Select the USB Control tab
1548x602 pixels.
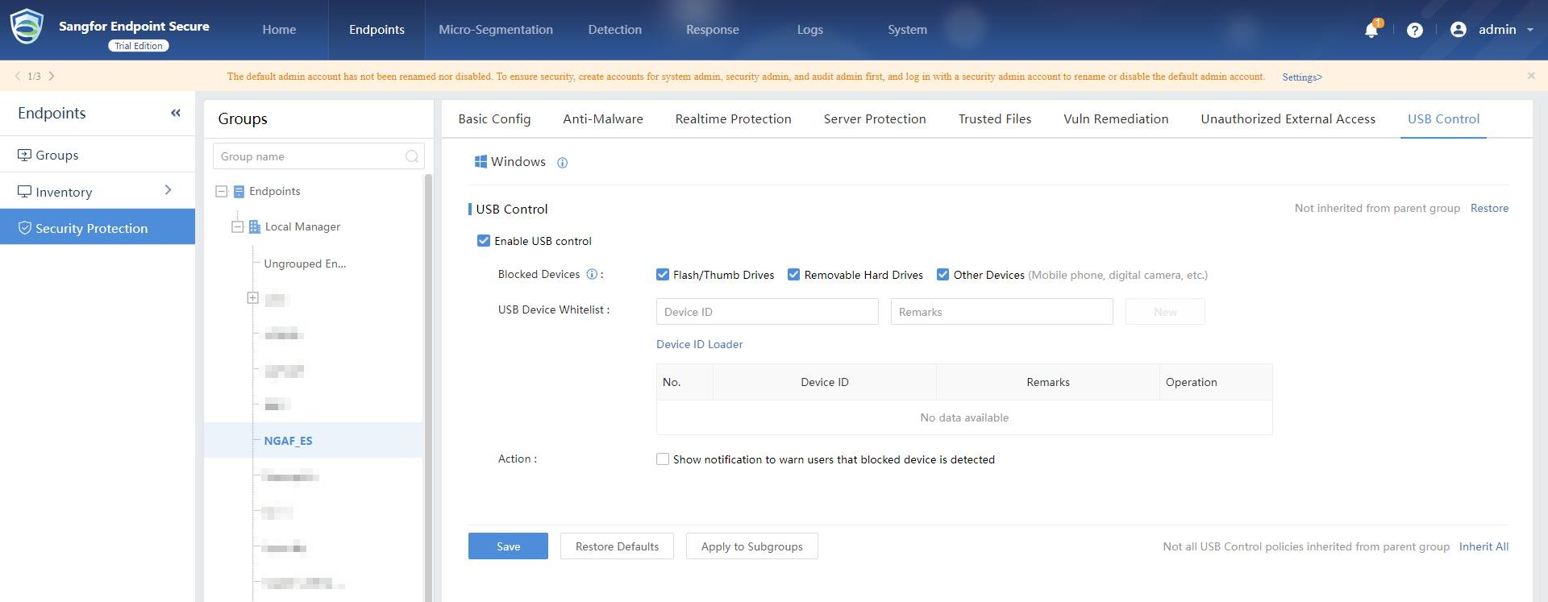pyautogui.click(x=1443, y=118)
